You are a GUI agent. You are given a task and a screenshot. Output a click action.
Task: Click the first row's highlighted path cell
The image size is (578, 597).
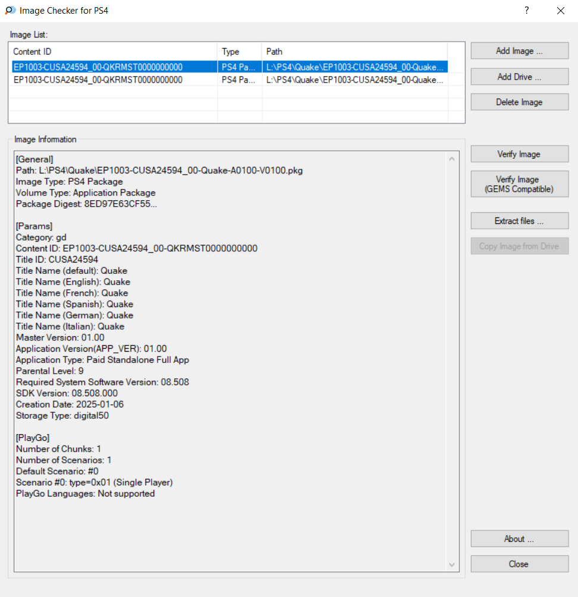point(355,67)
